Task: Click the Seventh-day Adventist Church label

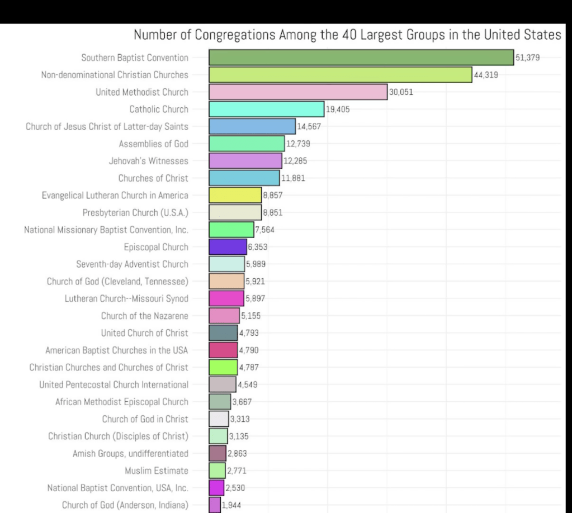Action: pos(132,264)
